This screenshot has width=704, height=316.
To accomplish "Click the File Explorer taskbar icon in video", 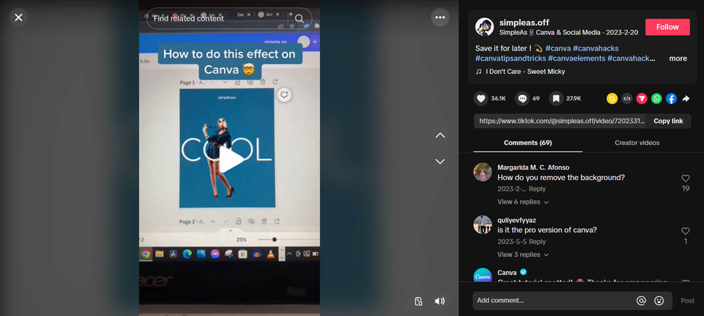I will click(159, 254).
